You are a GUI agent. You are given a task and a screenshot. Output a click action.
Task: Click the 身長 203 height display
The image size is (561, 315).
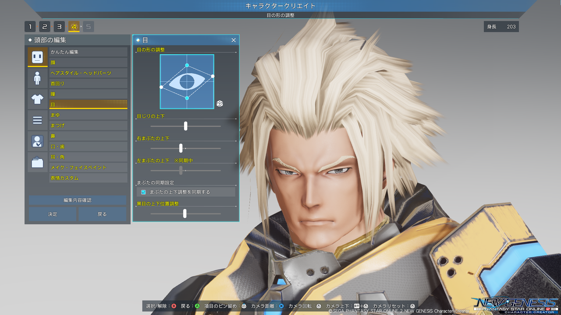point(501,27)
